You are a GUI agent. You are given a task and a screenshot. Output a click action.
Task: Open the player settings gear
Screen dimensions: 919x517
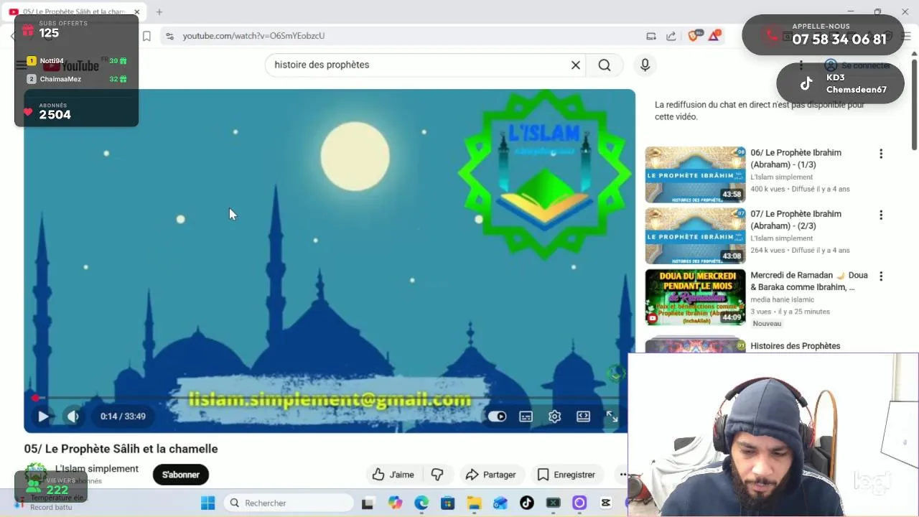[554, 416]
